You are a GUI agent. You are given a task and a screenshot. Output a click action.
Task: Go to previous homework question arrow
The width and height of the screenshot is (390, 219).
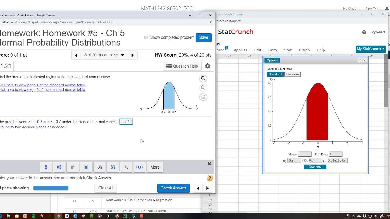point(76,55)
